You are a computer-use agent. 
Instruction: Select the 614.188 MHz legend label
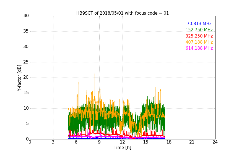point(199,48)
